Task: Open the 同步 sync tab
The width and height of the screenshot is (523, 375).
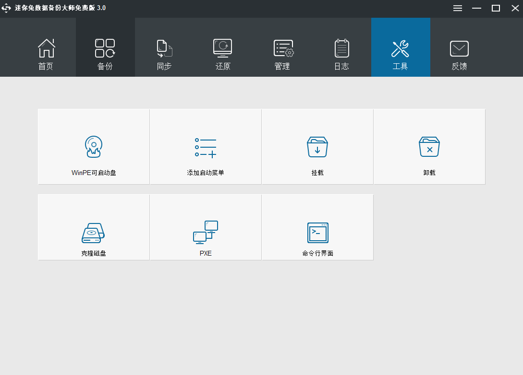Action: coord(164,47)
